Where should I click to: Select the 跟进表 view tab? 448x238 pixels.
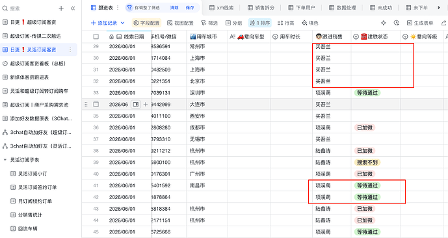(x=102, y=8)
